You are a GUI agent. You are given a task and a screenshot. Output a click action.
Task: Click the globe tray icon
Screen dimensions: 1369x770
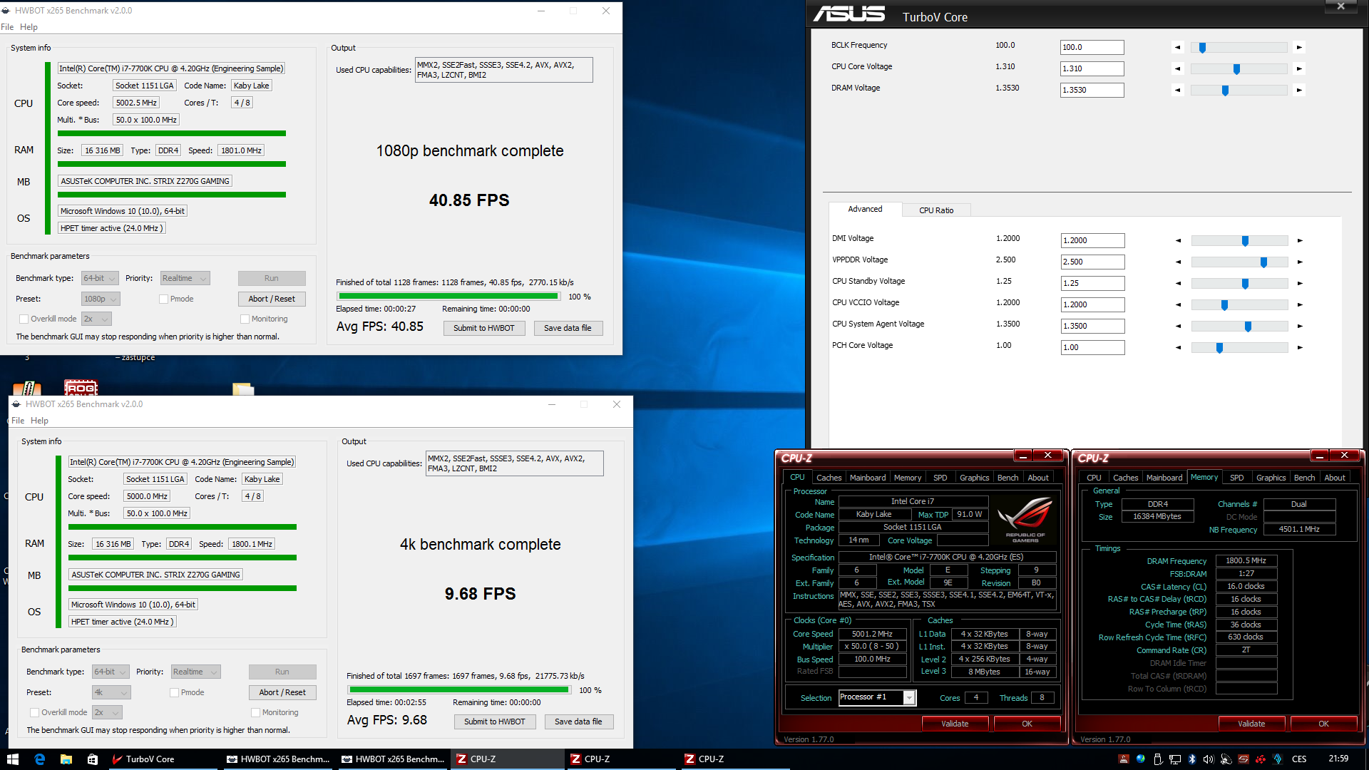click(1140, 759)
